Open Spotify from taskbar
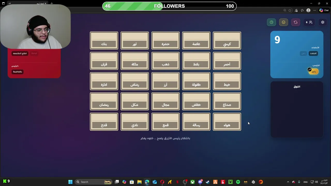Screen dimensions: 331x186 click(238, 182)
